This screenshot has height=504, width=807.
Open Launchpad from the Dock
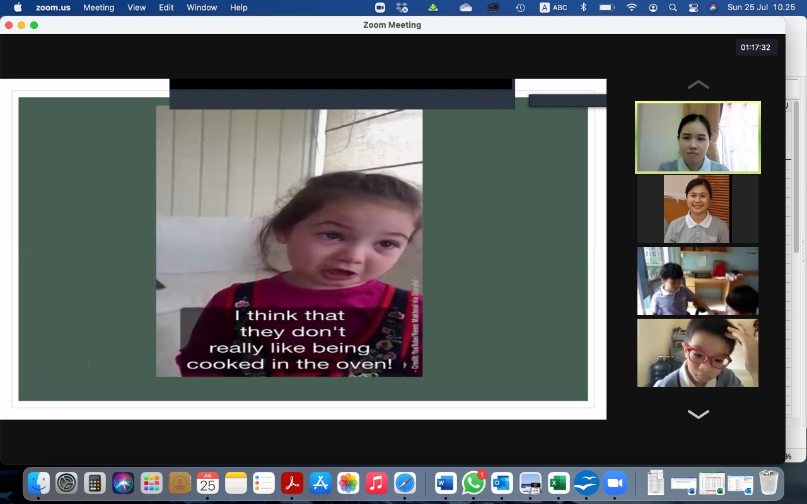(x=151, y=483)
